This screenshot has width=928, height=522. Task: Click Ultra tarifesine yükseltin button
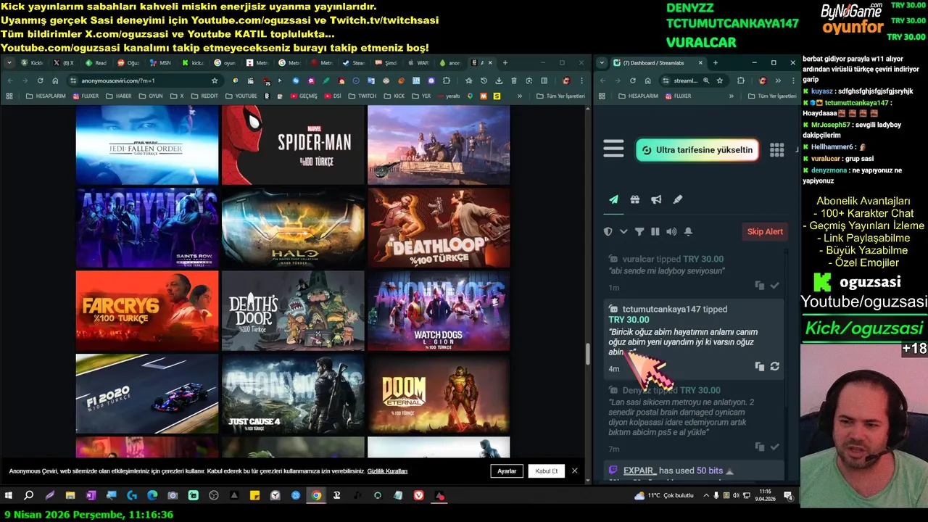[x=697, y=150]
